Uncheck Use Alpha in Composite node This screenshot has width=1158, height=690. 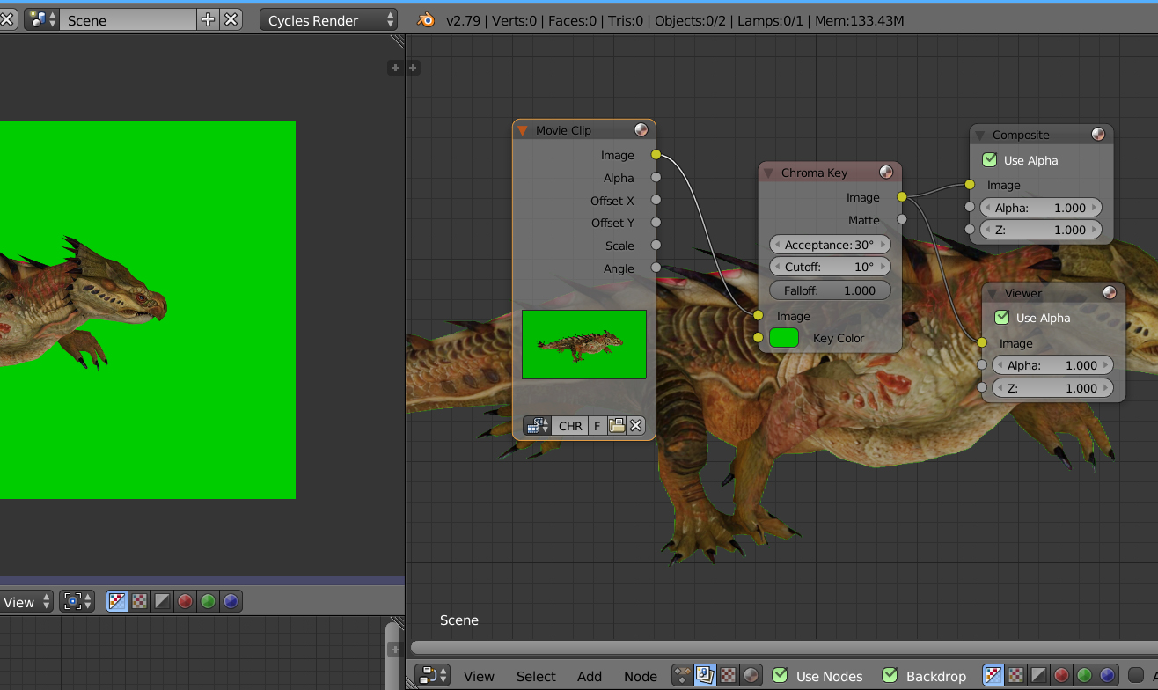(x=990, y=160)
